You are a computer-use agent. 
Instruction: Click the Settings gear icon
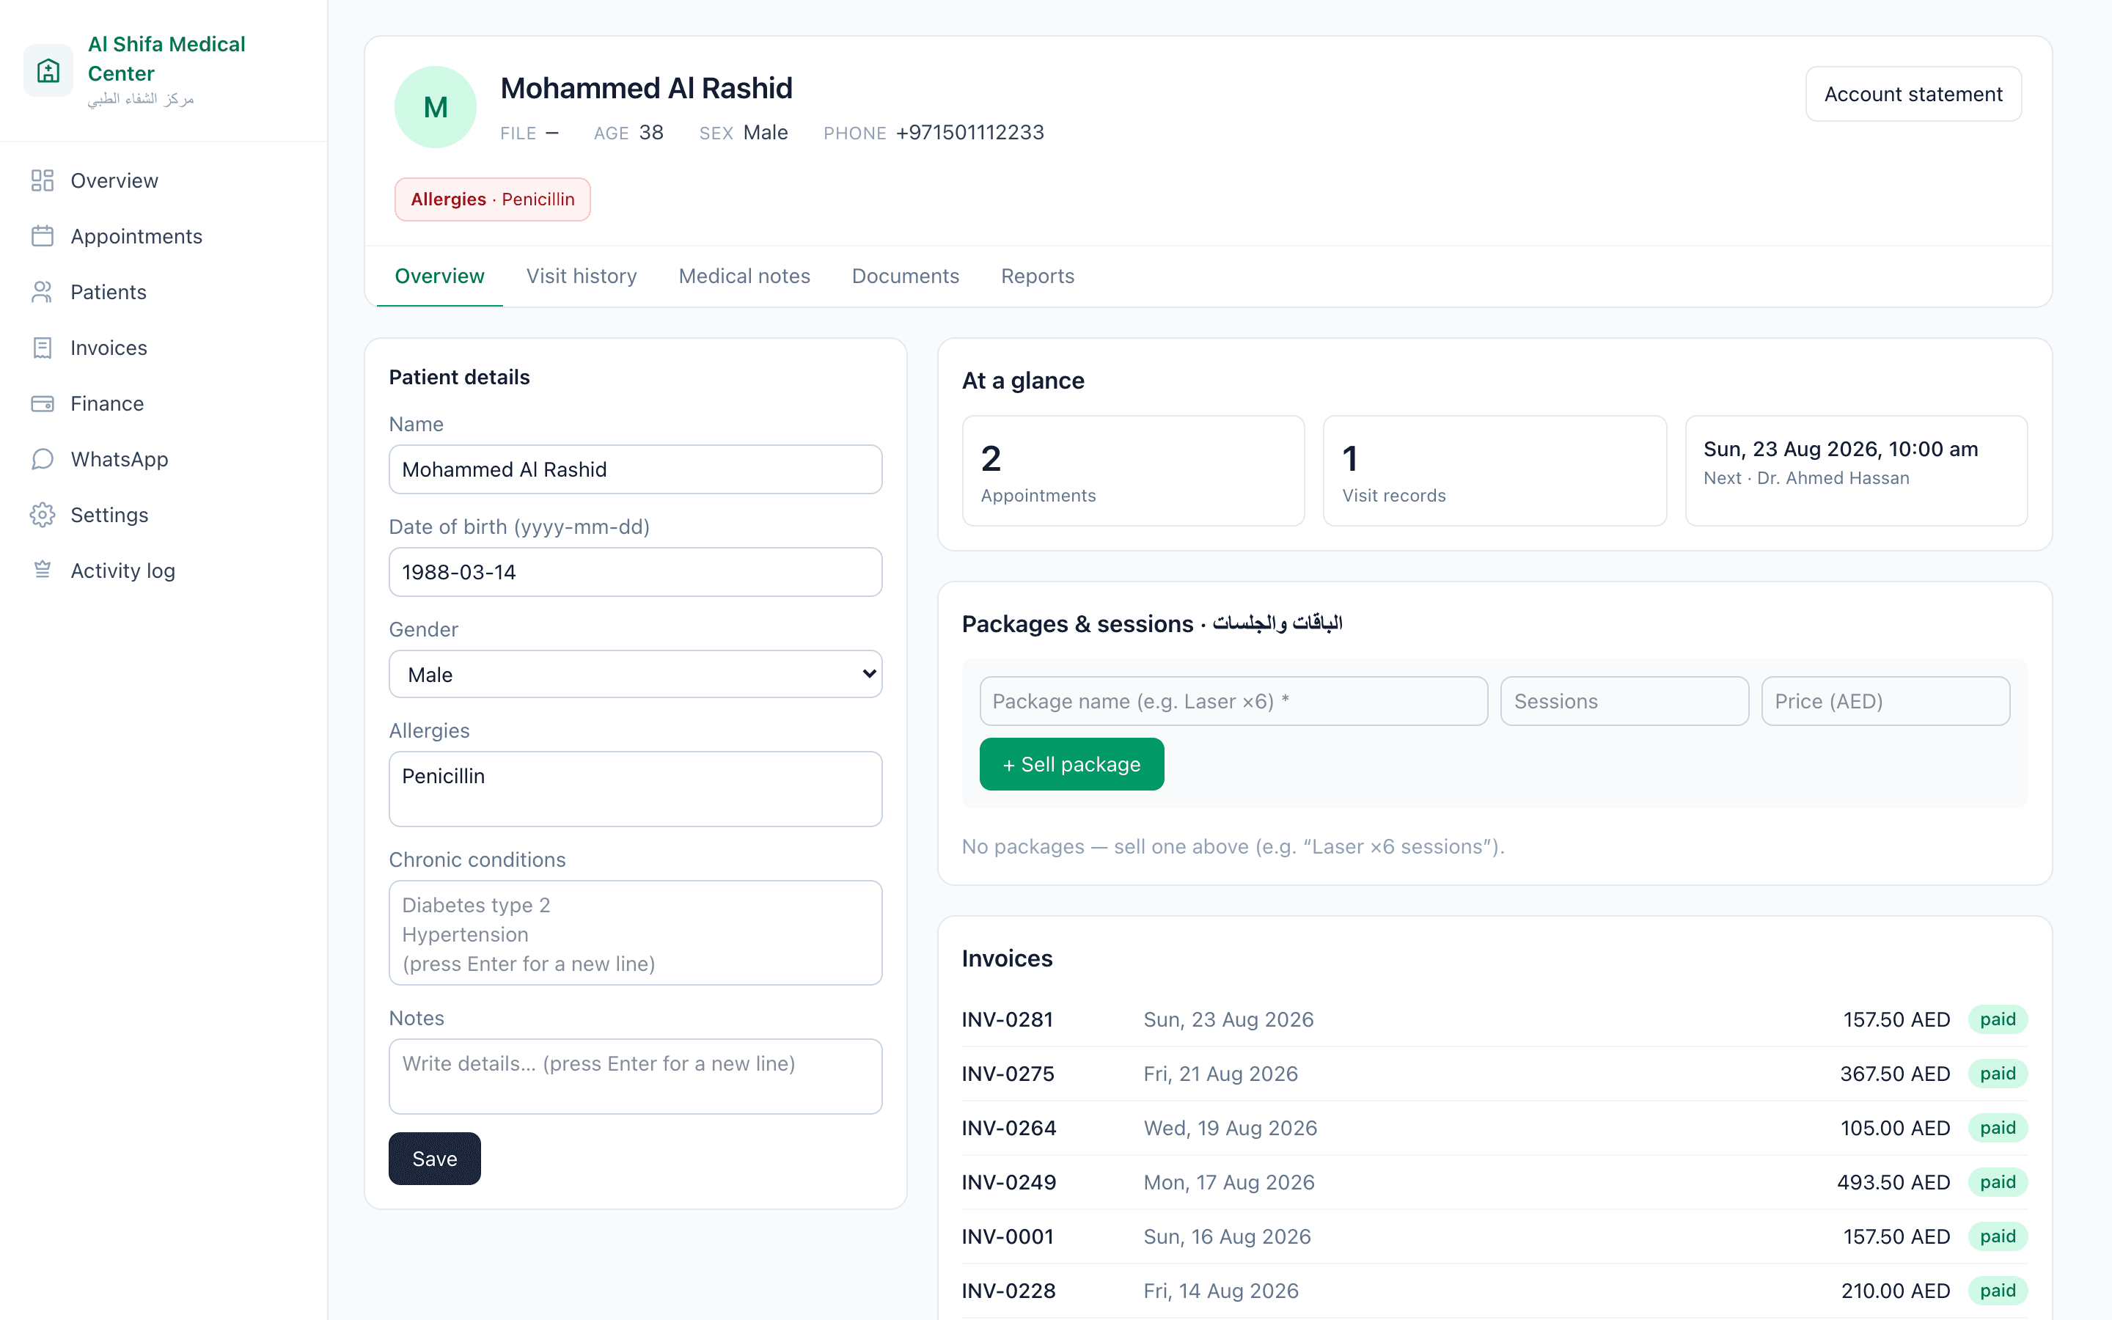pos(42,515)
